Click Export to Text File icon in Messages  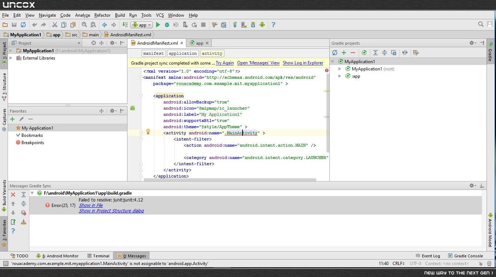coord(13,222)
